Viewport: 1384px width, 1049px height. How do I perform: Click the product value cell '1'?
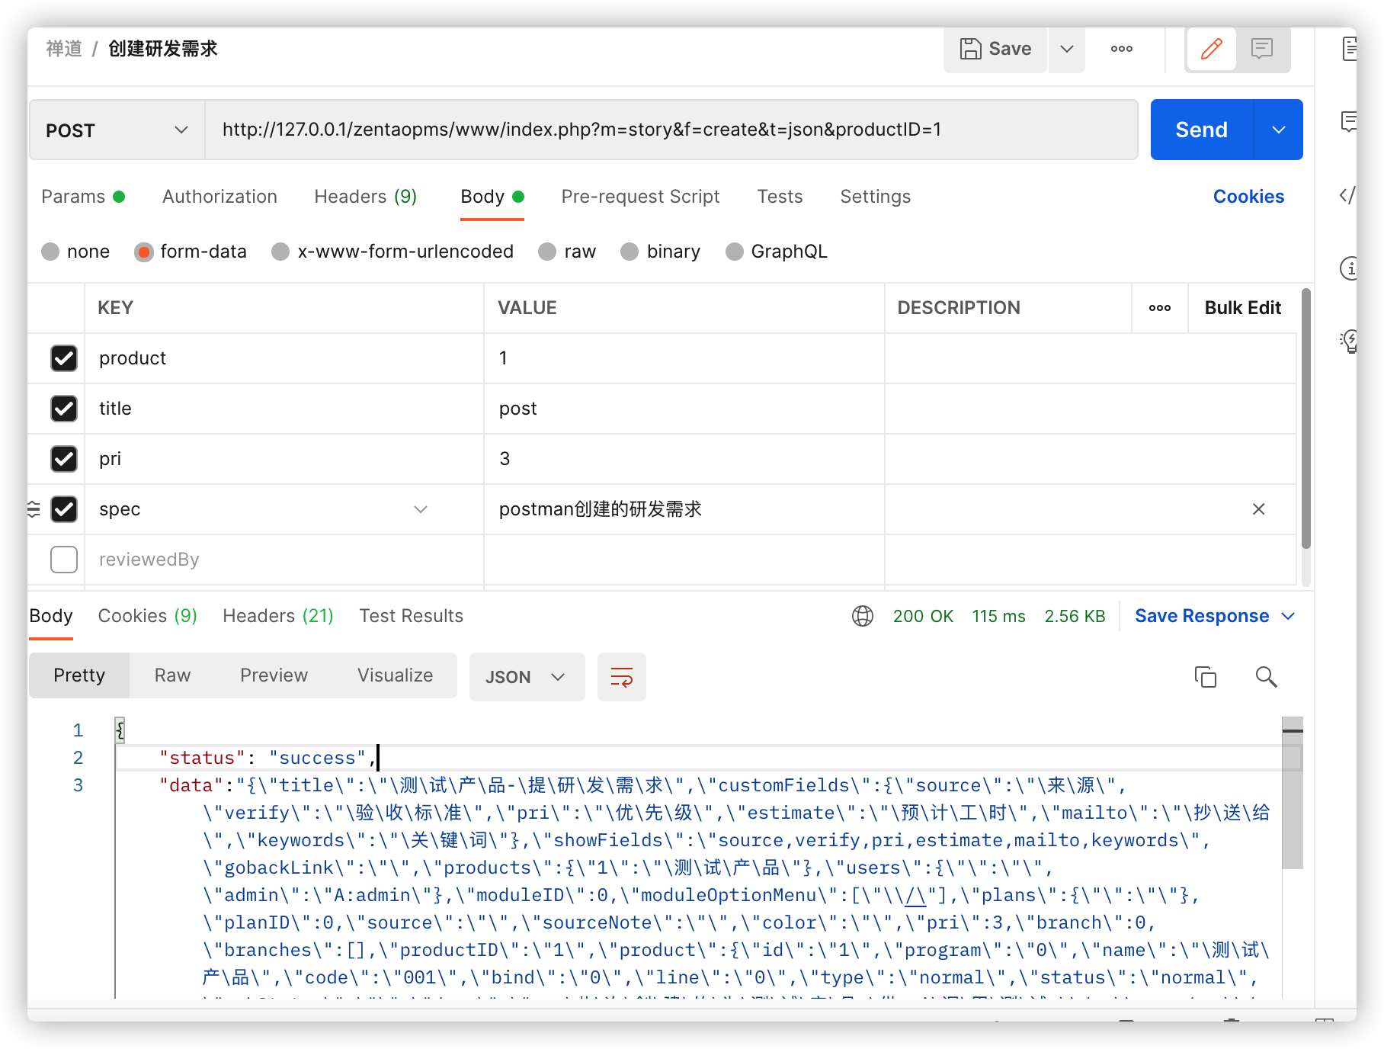[x=684, y=358]
